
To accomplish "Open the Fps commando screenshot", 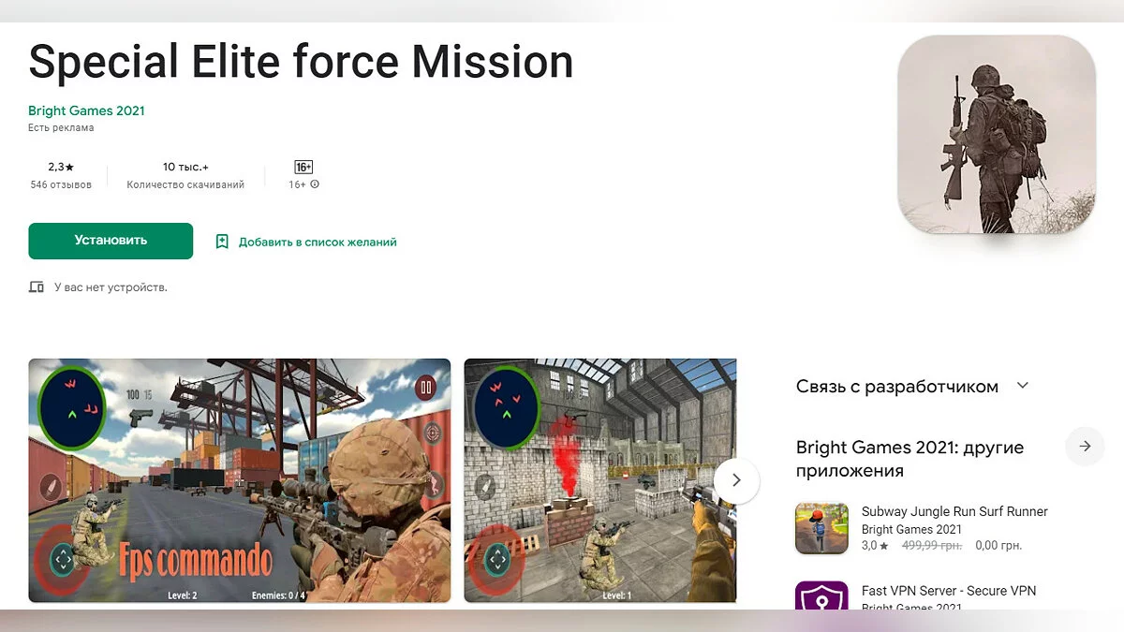I will pyautogui.click(x=240, y=480).
